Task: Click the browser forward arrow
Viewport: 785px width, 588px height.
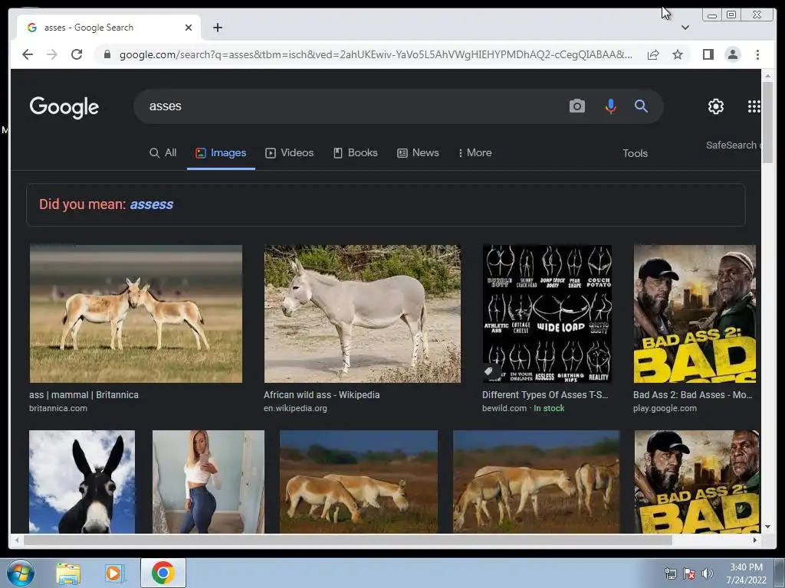Action: pos(52,54)
